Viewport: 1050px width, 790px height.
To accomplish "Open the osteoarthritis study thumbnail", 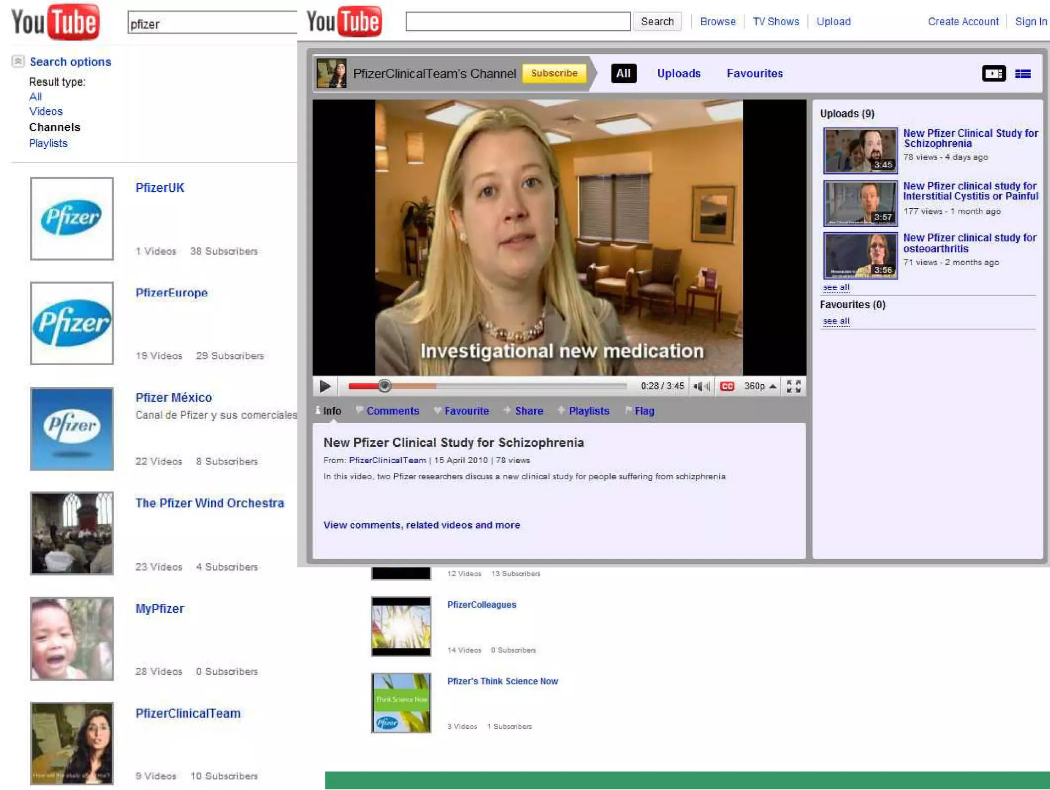I will click(x=860, y=255).
